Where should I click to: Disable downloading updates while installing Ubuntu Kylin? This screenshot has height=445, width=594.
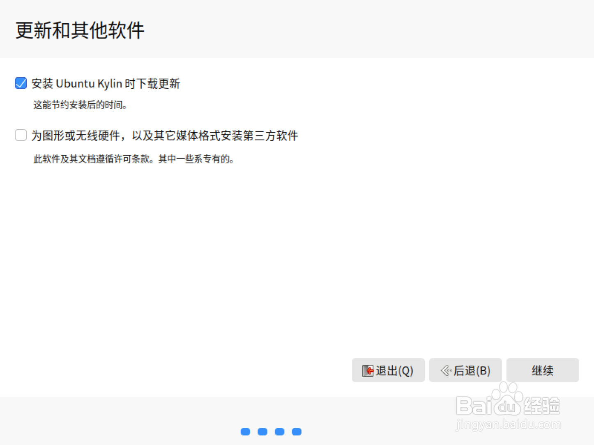[x=21, y=83]
